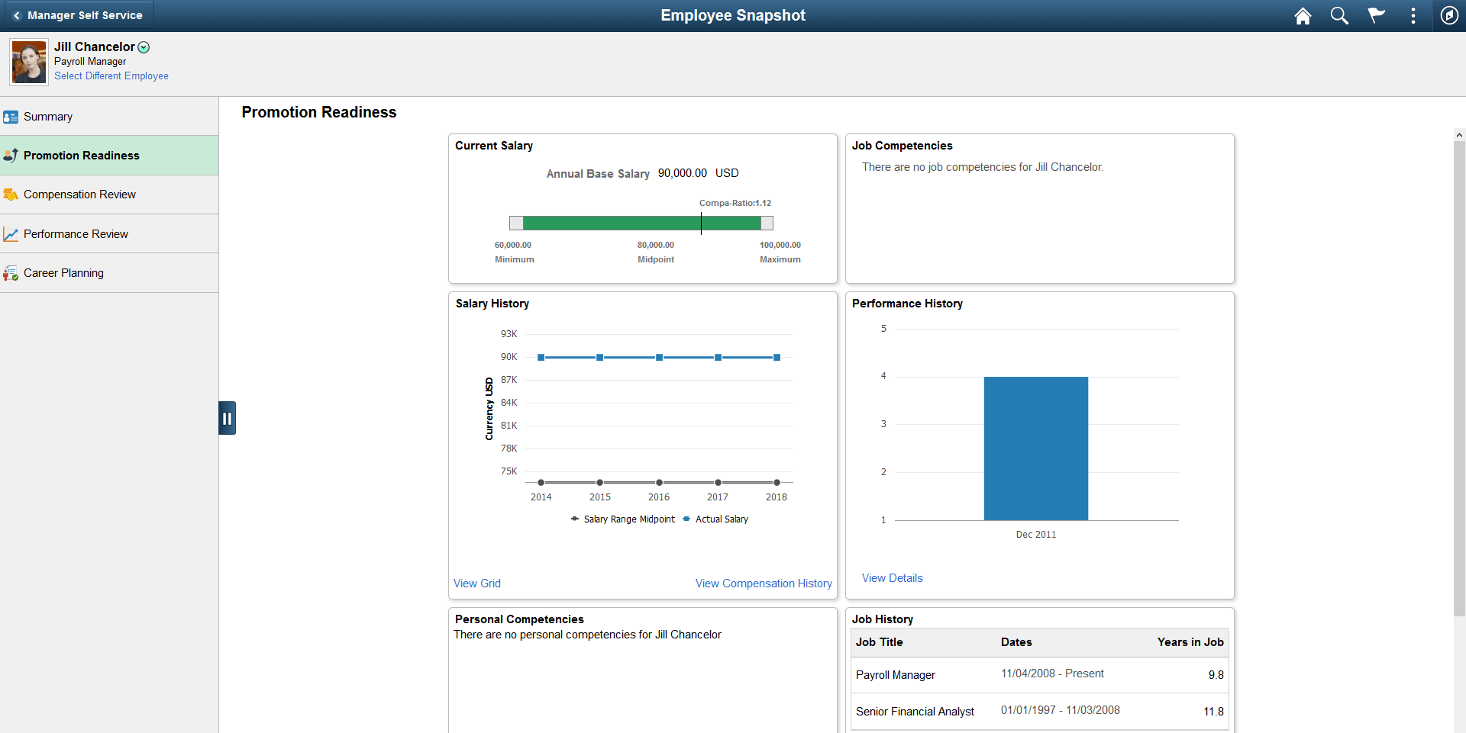Click the Performance Review chart icon
Screen dimensions: 1466x733
tap(11, 234)
